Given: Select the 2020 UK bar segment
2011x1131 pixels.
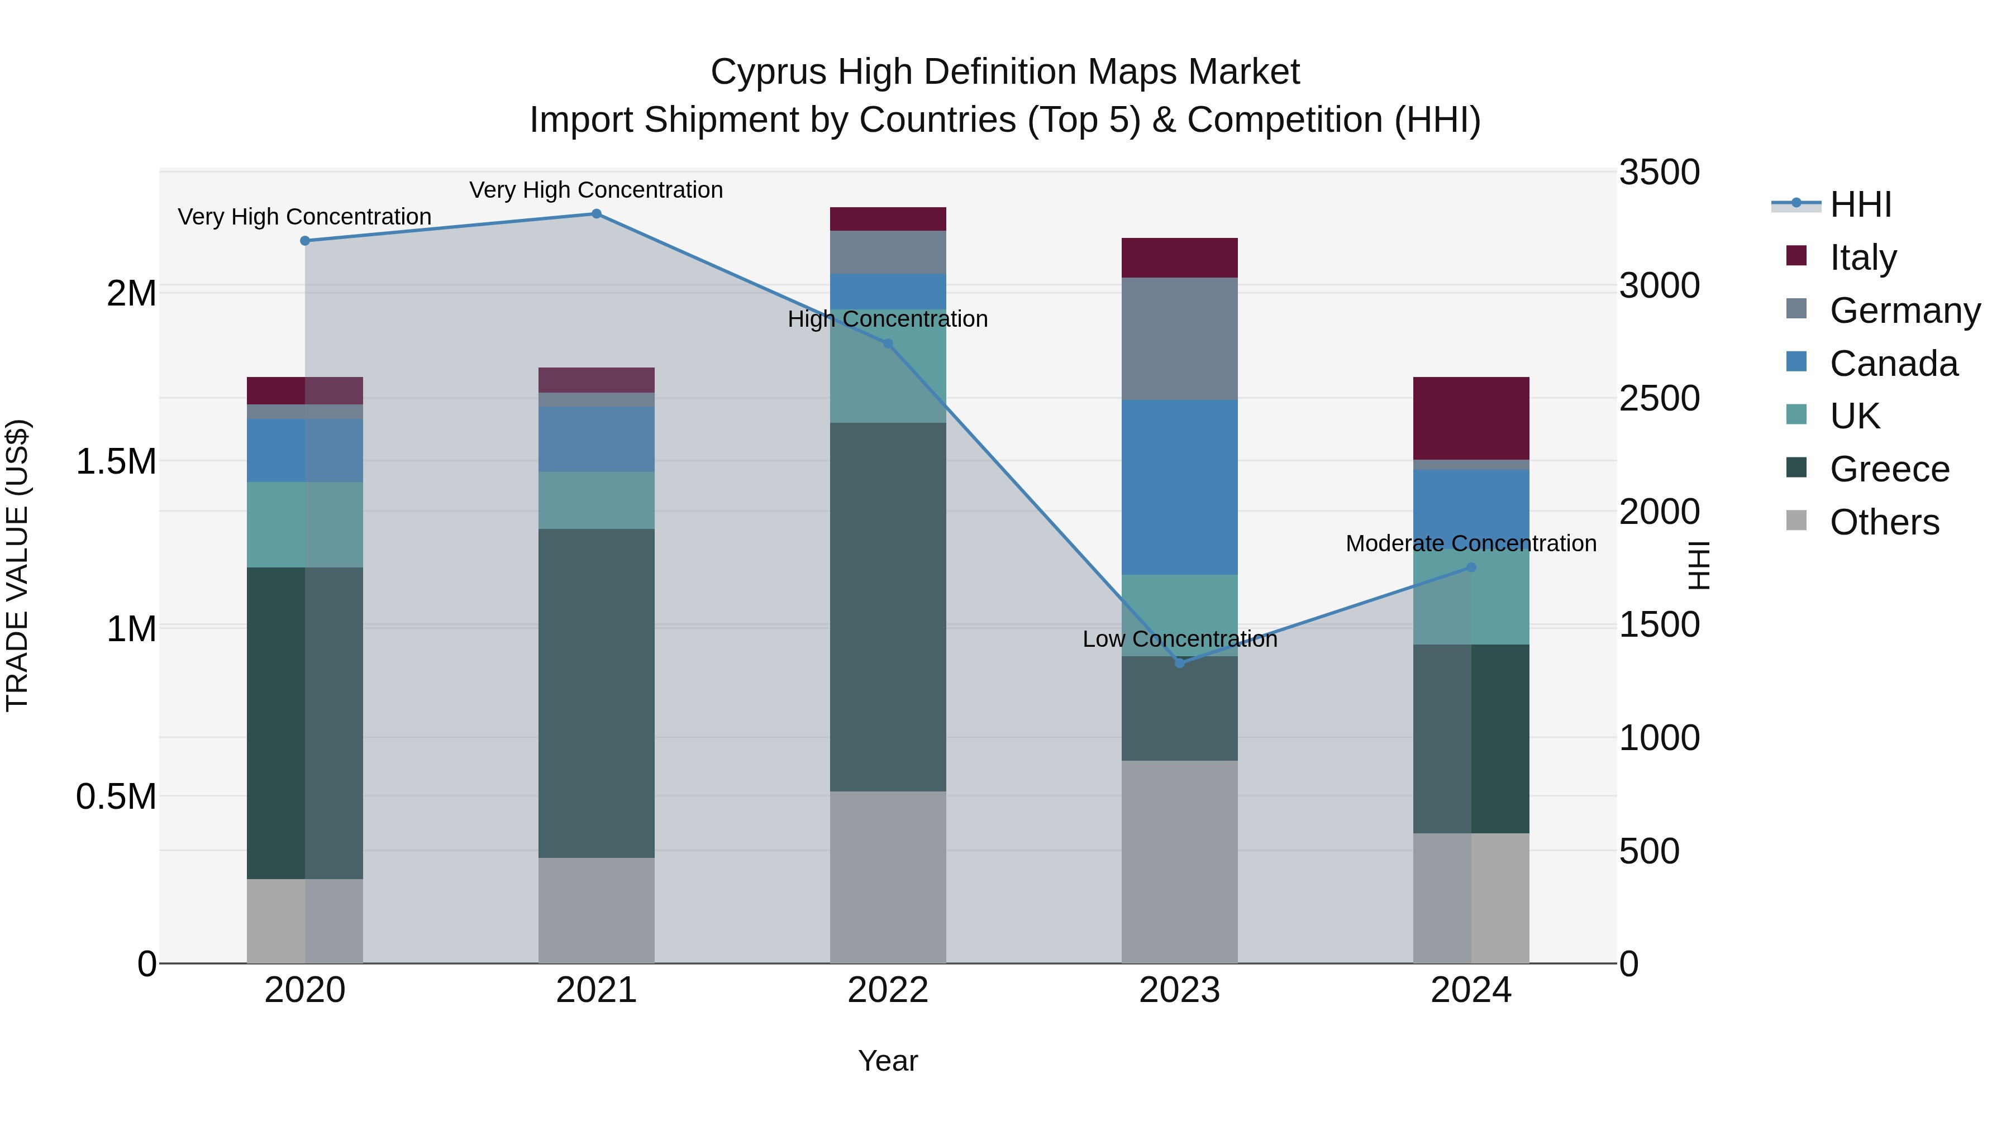Looking at the screenshot, I should tap(305, 524).
